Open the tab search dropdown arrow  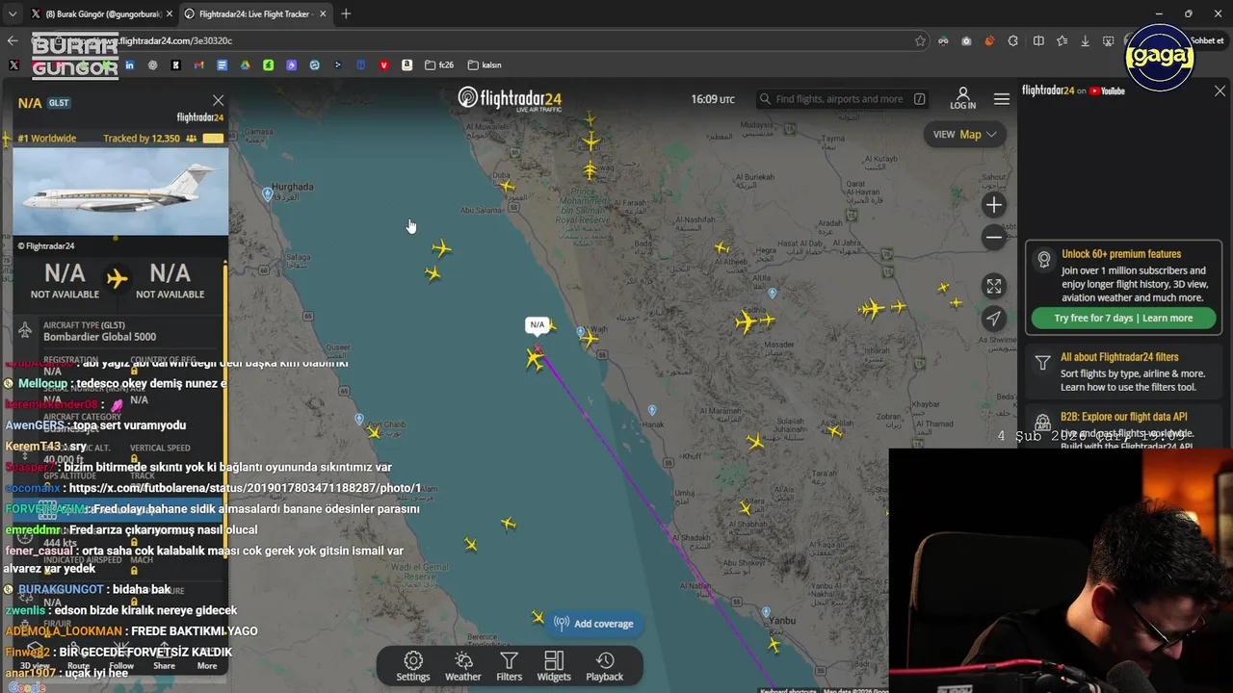pyautogui.click(x=12, y=13)
